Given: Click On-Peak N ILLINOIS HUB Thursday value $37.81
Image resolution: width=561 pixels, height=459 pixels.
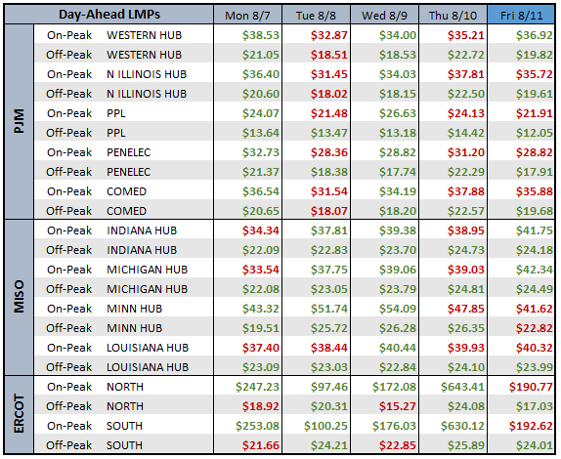Looking at the screenshot, I should (466, 74).
